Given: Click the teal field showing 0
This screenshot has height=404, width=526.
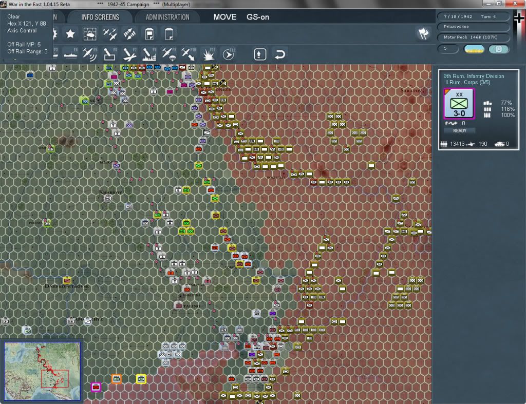Looking at the screenshot, I should coord(499,49).
